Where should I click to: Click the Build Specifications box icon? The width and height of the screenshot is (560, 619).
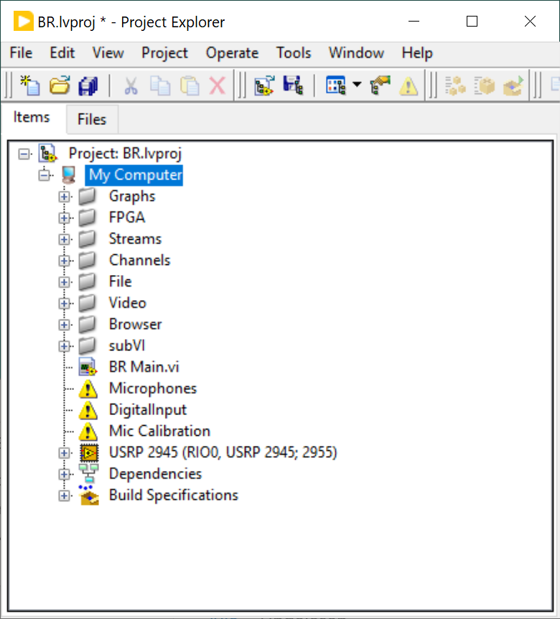(88, 495)
